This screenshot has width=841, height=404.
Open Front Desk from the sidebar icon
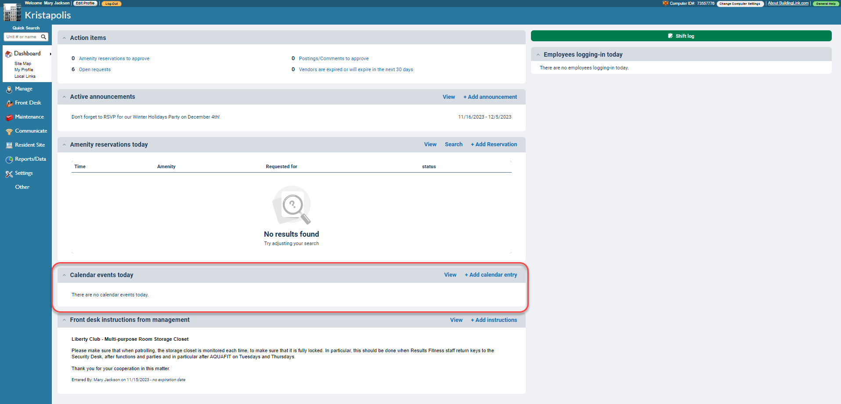click(9, 103)
